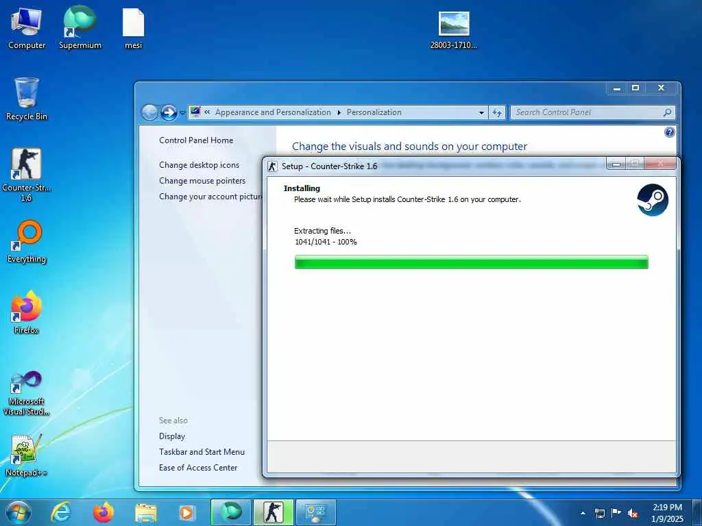The width and height of the screenshot is (702, 526).
Task: Close the Control Panel window
Action: [x=662, y=88]
